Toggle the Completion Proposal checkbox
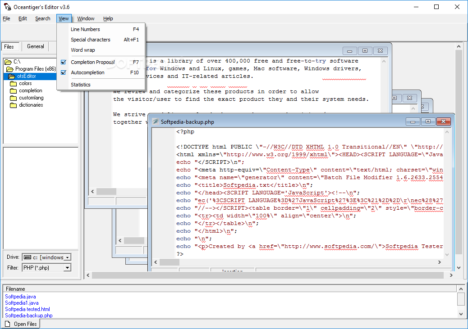This screenshot has width=468, height=329. click(x=63, y=62)
